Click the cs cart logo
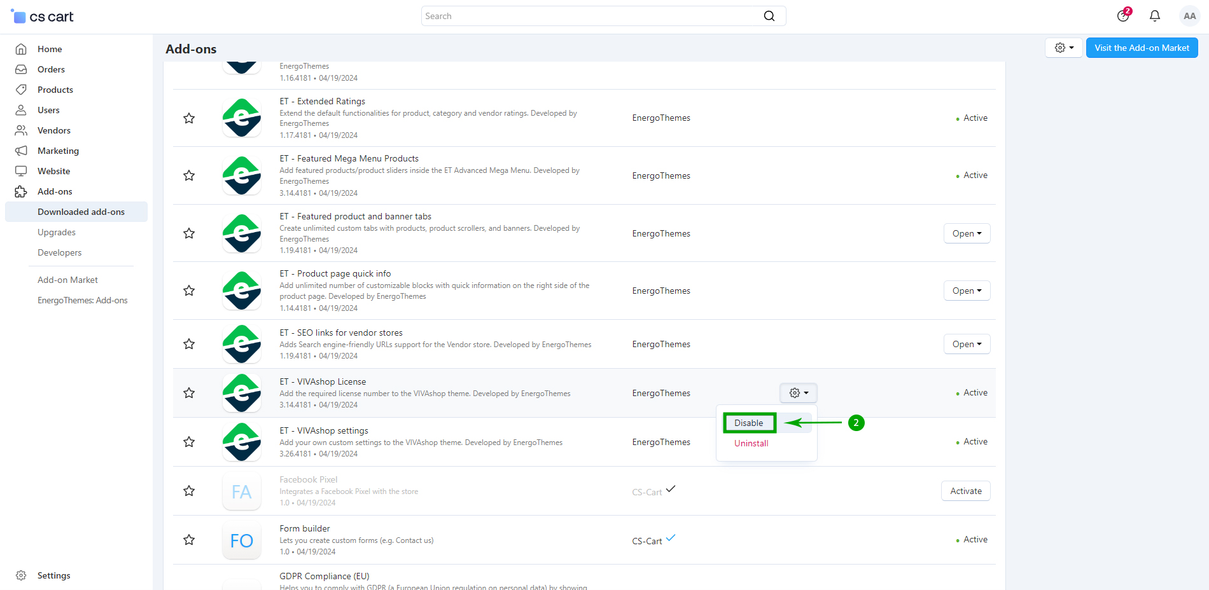Screen dimensions: 1209x590 (x=43, y=17)
